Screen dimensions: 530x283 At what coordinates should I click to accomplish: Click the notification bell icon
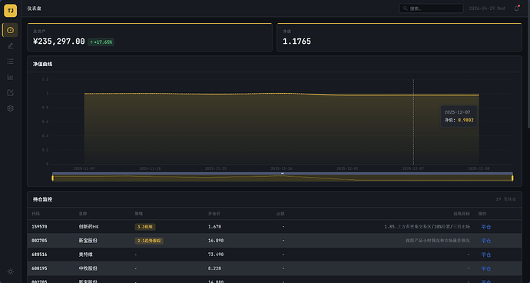[516, 8]
